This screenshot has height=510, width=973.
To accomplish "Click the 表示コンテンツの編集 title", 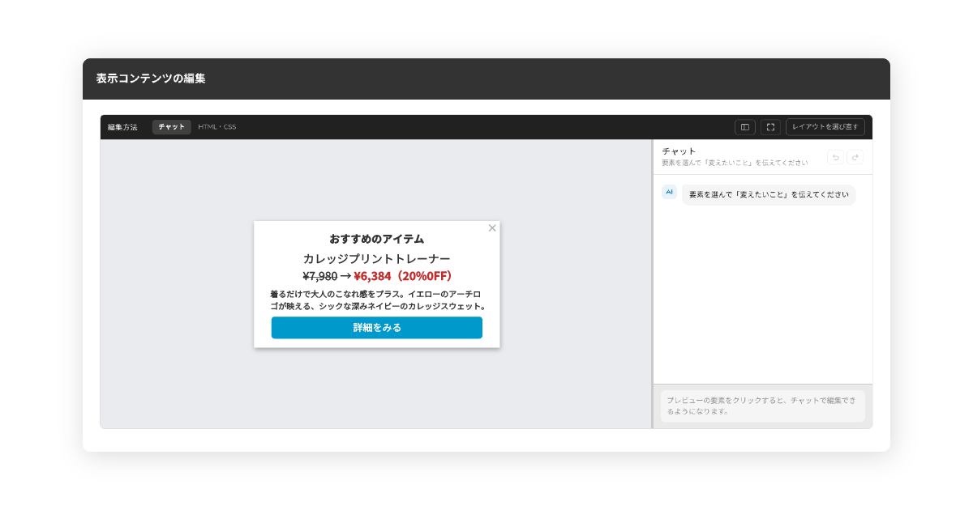I will coord(151,79).
